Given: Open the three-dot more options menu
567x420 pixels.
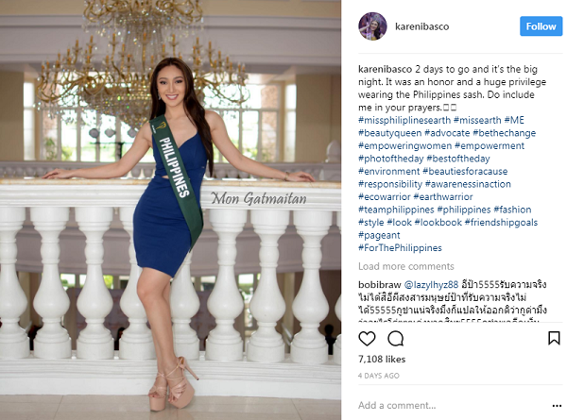Looking at the screenshot, I should [557, 406].
